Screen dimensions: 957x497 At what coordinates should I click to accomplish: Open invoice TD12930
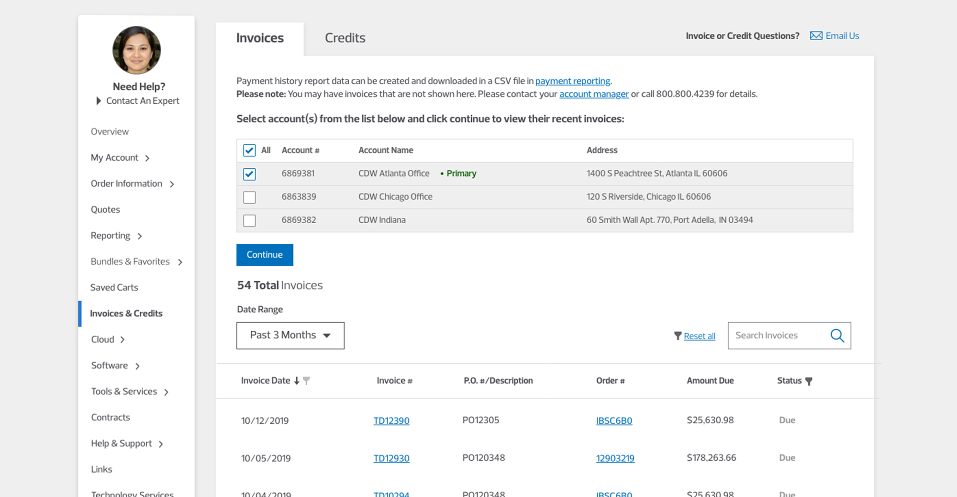pyautogui.click(x=391, y=458)
